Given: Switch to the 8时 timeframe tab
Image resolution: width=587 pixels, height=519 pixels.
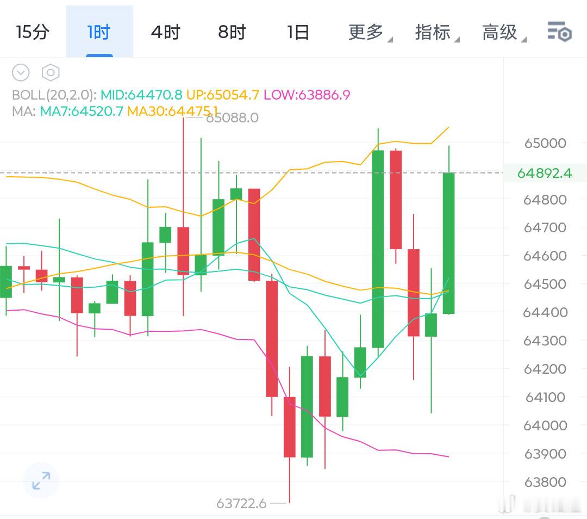Looking at the screenshot, I should coord(232,32).
